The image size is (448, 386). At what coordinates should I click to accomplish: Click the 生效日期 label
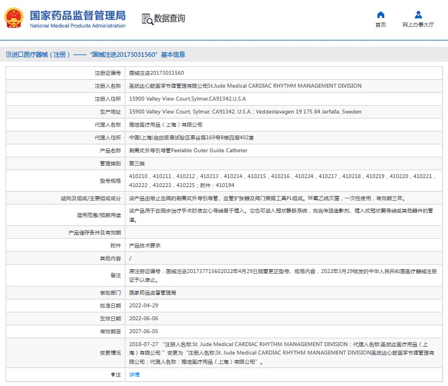pos(110,319)
